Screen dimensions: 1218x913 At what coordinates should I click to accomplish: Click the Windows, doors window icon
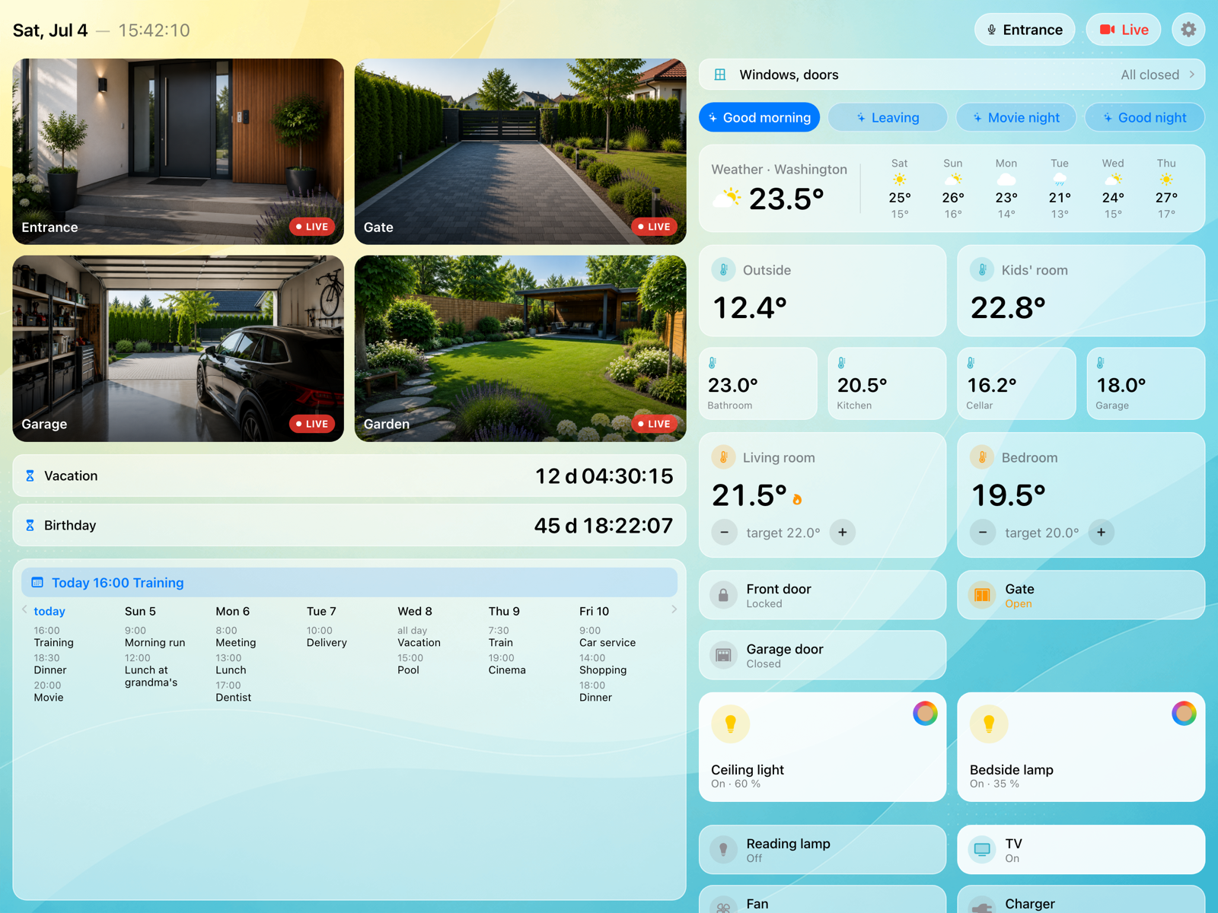(720, 75)
